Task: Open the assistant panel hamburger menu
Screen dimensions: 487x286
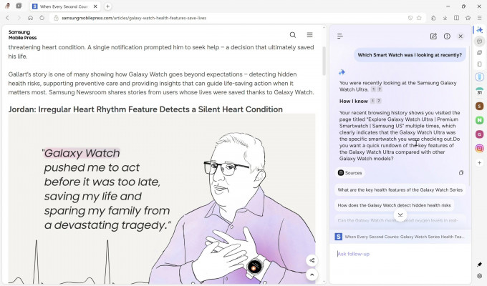Action: (x=340, y=36)
